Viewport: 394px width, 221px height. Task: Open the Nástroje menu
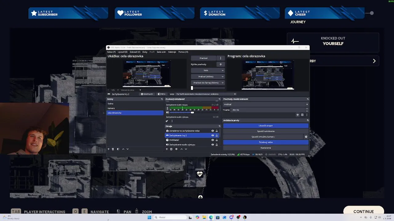point(172,52)
